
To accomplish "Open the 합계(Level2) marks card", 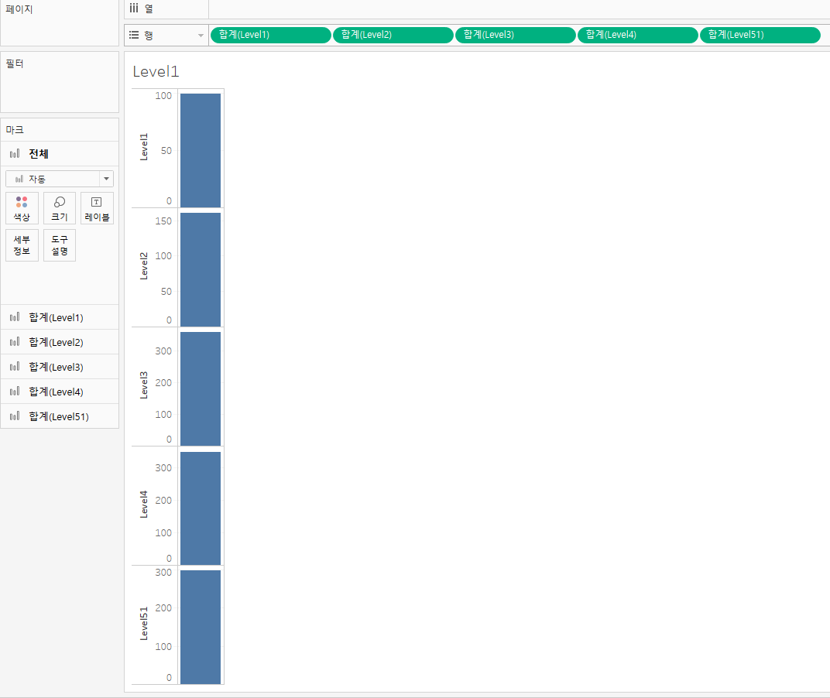I will click(60, 342).
